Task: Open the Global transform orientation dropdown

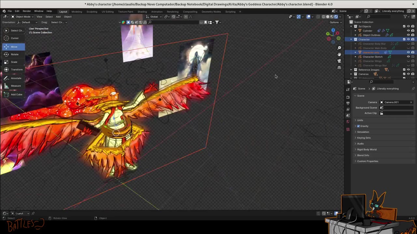Action: [x=154, y=17]
